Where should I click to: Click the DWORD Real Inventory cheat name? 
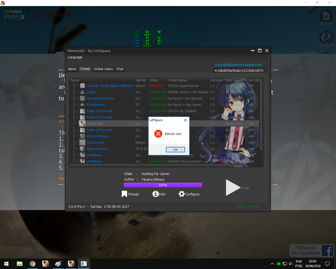[x=185, y=162]
